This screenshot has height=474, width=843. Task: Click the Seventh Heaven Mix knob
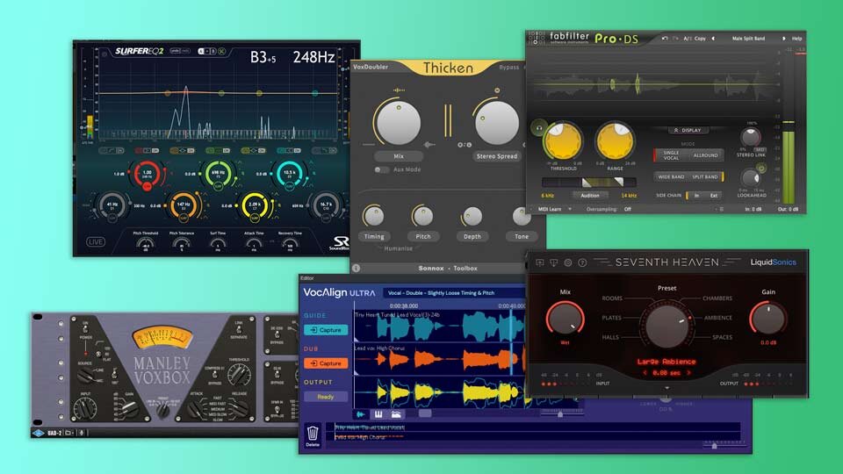565,320
